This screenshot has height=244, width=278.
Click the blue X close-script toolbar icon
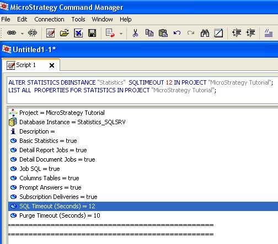point(78,33)
